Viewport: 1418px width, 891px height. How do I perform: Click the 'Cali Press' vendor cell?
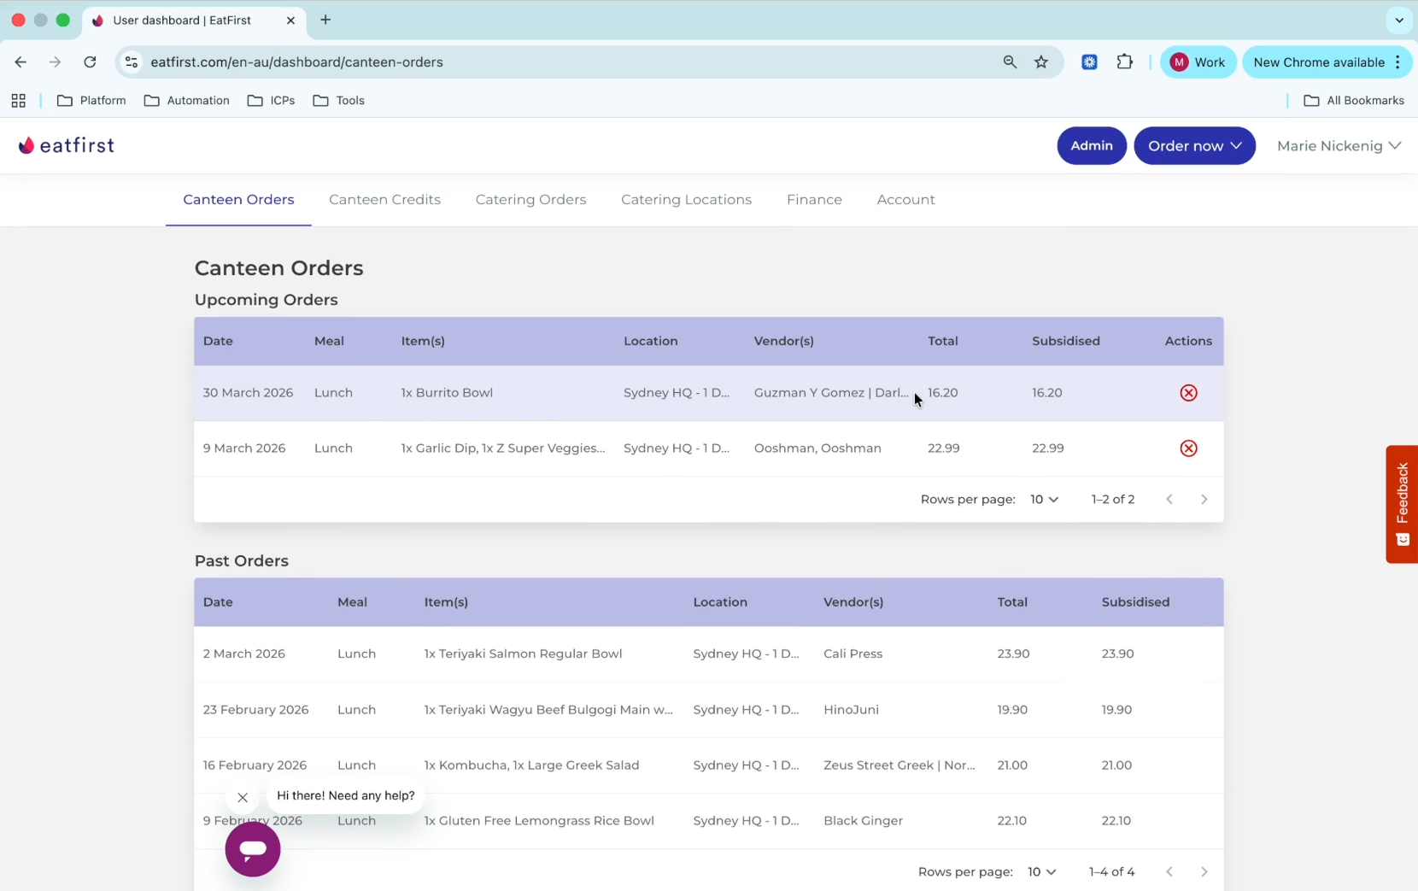click(853, 654)
